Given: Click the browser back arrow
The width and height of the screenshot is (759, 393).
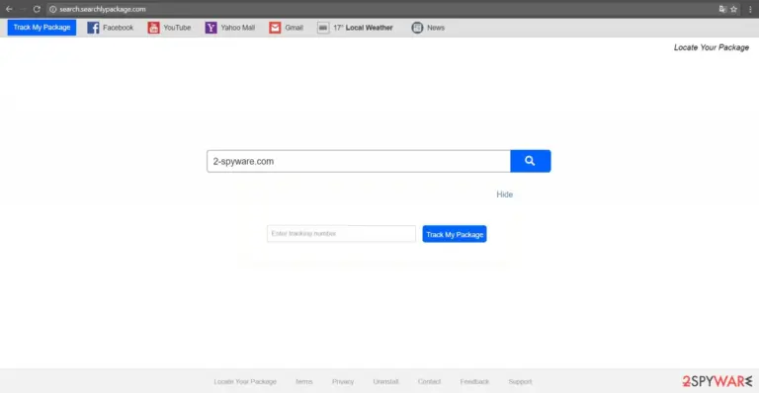Looking at the screenshot, I should point(9,9).
